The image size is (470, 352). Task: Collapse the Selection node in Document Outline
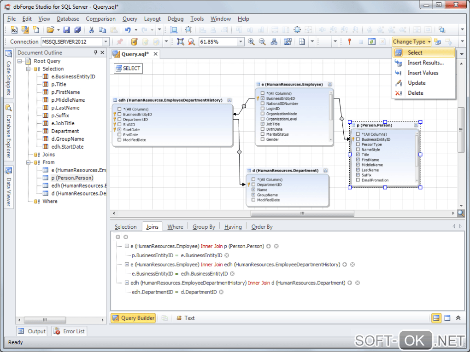point(29,69)
